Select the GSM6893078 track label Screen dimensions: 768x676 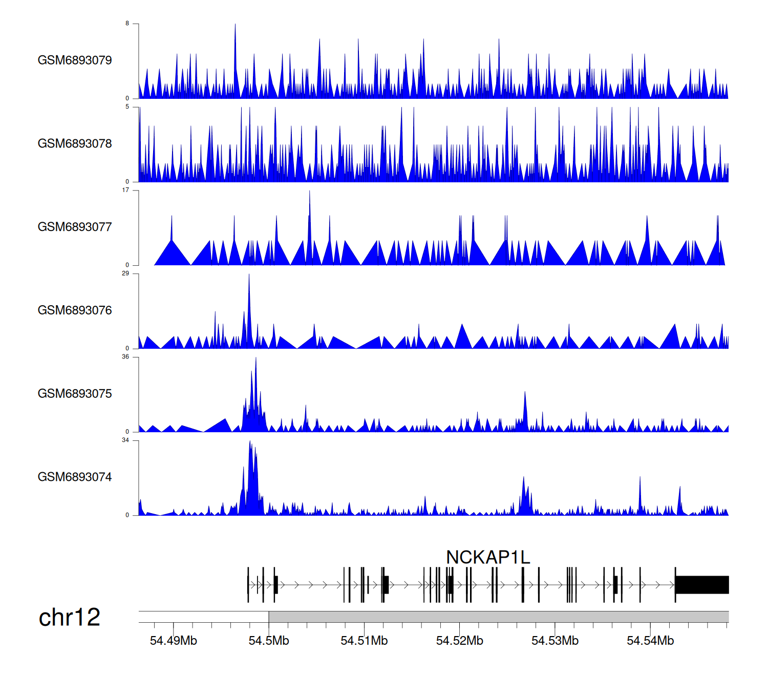[75, 144]
